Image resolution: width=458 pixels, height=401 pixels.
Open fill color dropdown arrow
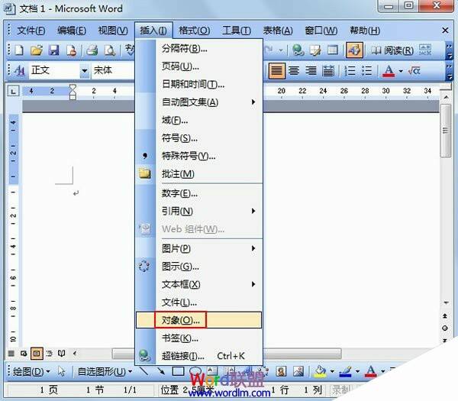tap(332, 371)
